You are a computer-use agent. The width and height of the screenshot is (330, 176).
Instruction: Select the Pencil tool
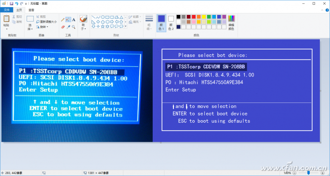click(63, 20)
